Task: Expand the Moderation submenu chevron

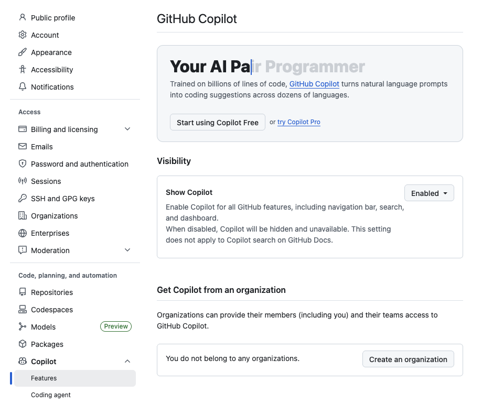Action: pyautogui.click(x=127, y=250)
